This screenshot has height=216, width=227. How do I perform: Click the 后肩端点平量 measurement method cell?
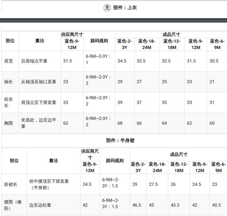(x=34, y=61)
